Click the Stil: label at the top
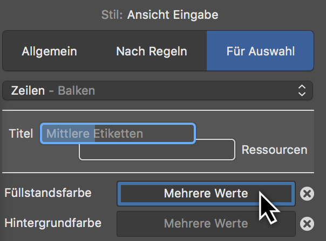The width and height of the screenshot is (326, 241). click(x=112, y=15)
